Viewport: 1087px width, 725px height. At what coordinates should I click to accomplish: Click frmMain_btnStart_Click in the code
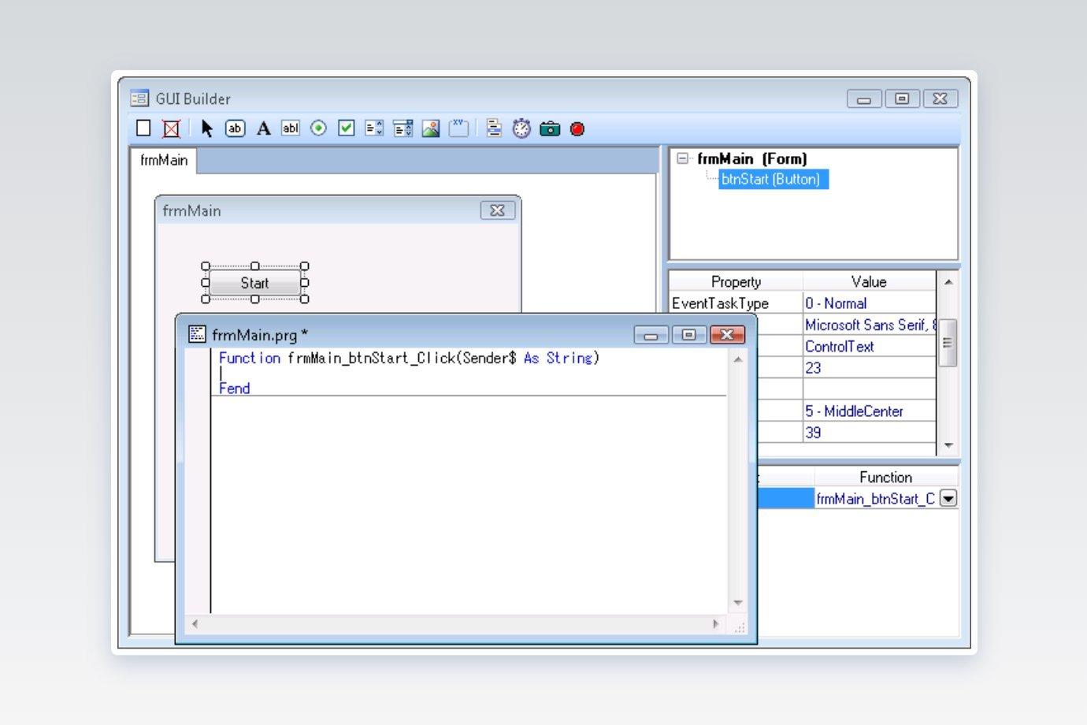371,358
